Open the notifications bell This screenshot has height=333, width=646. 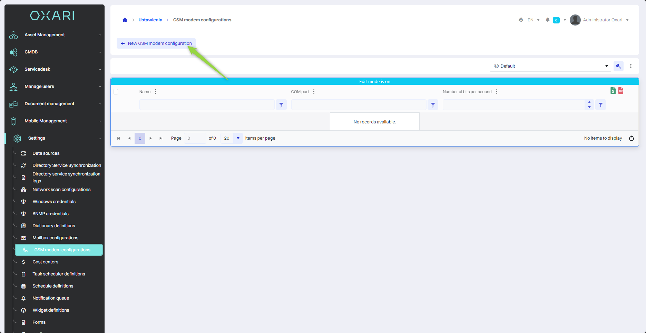pyautogui.click(x=547, y=20)
